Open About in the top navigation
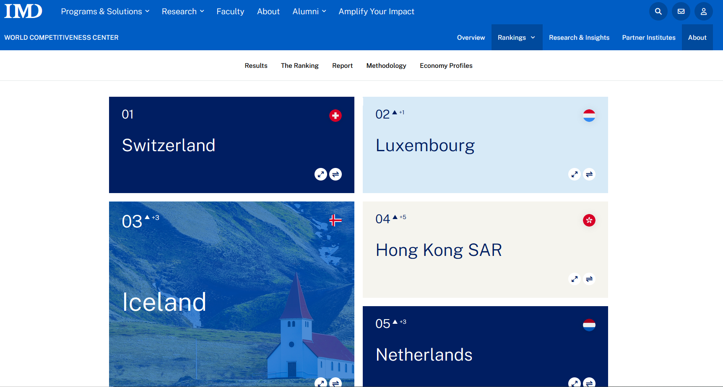 268,11
